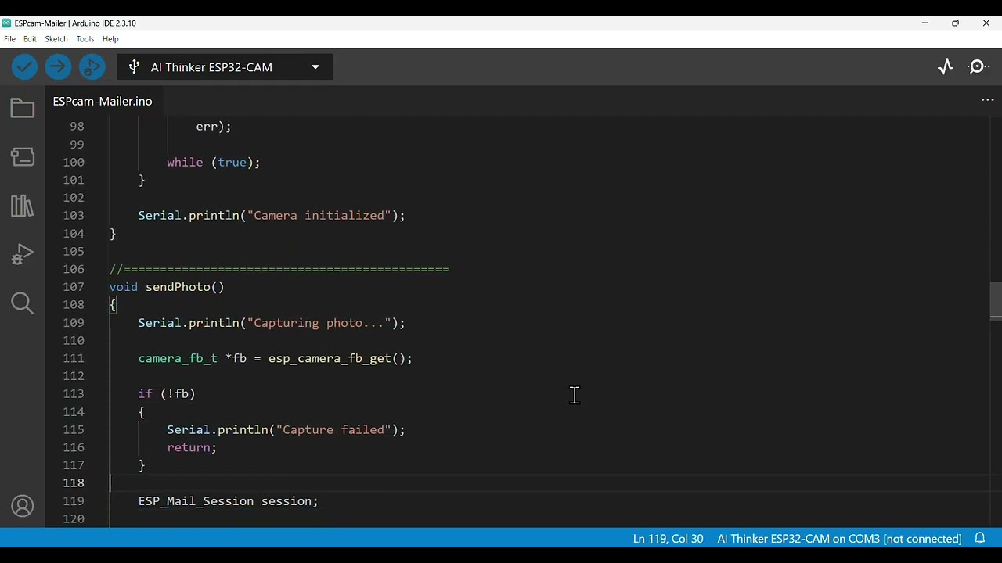Restore down the Arduino IDE window

tap(955, 23)
